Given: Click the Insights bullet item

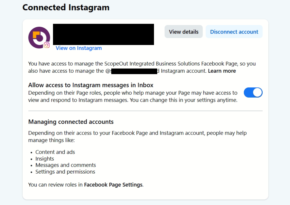Looking at the screenshot, I should [x=45, y=159].
